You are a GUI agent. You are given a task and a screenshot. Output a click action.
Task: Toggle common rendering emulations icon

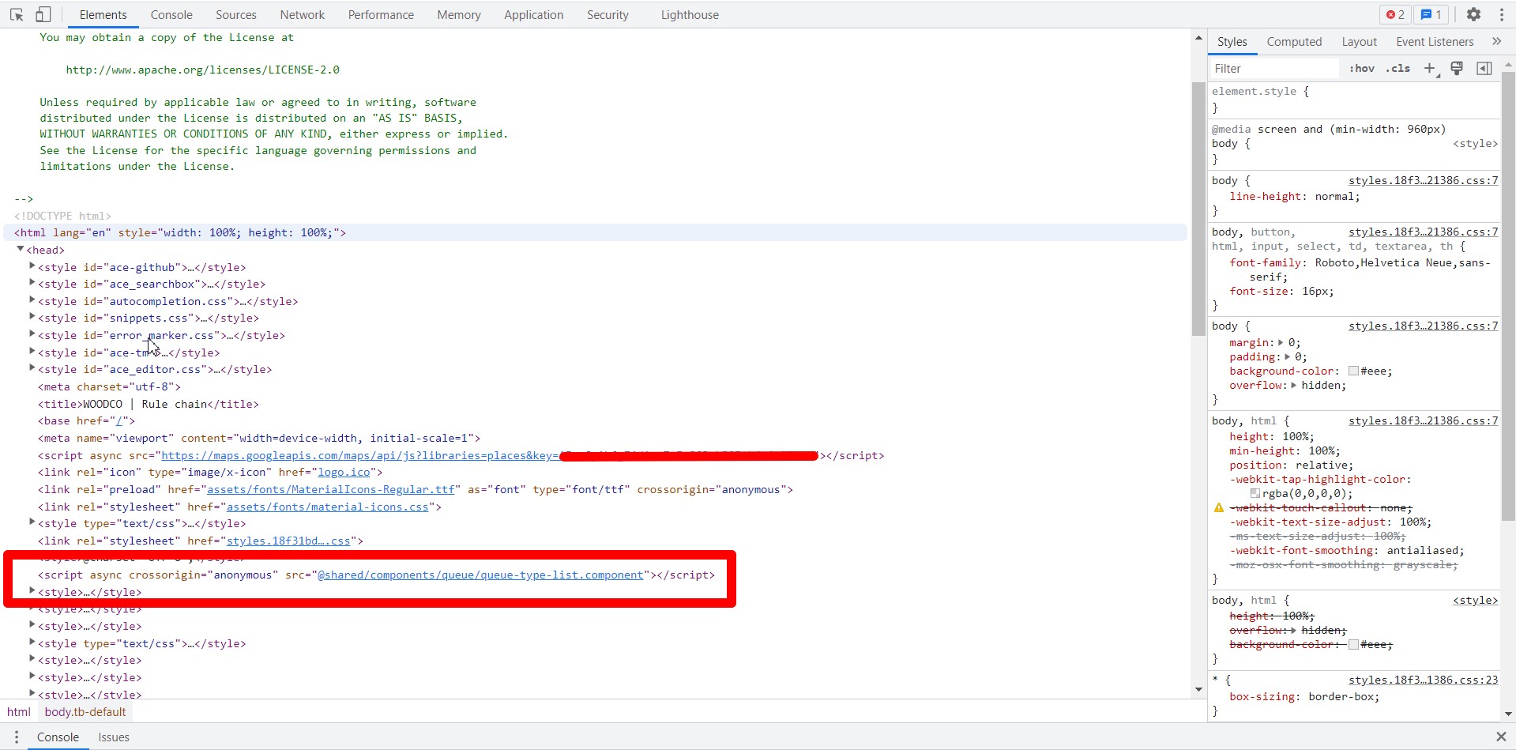point(1456,69)
